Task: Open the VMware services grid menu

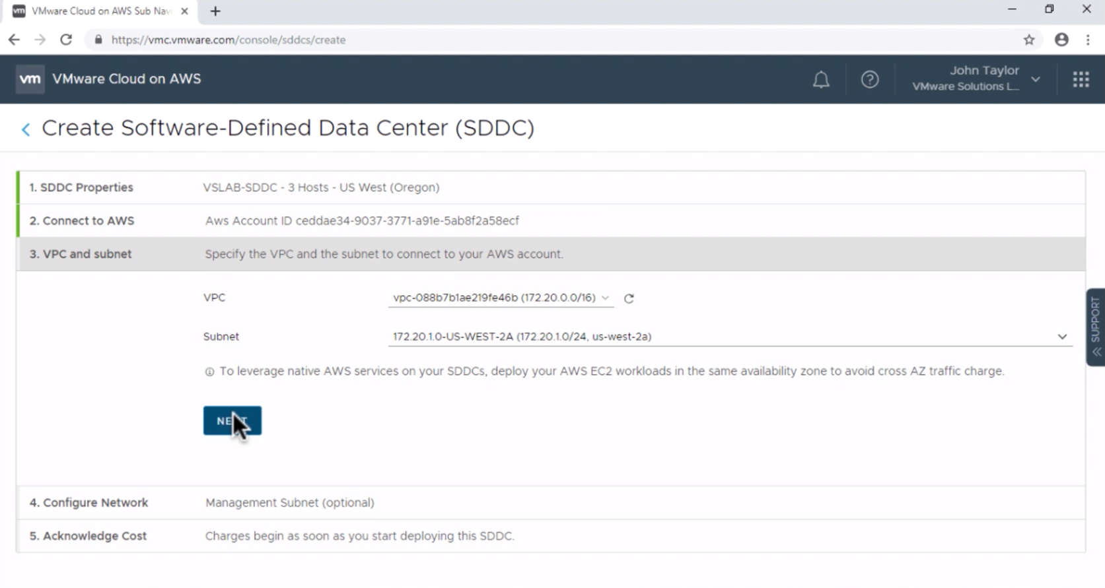Action: click(x=1081, y=80)
